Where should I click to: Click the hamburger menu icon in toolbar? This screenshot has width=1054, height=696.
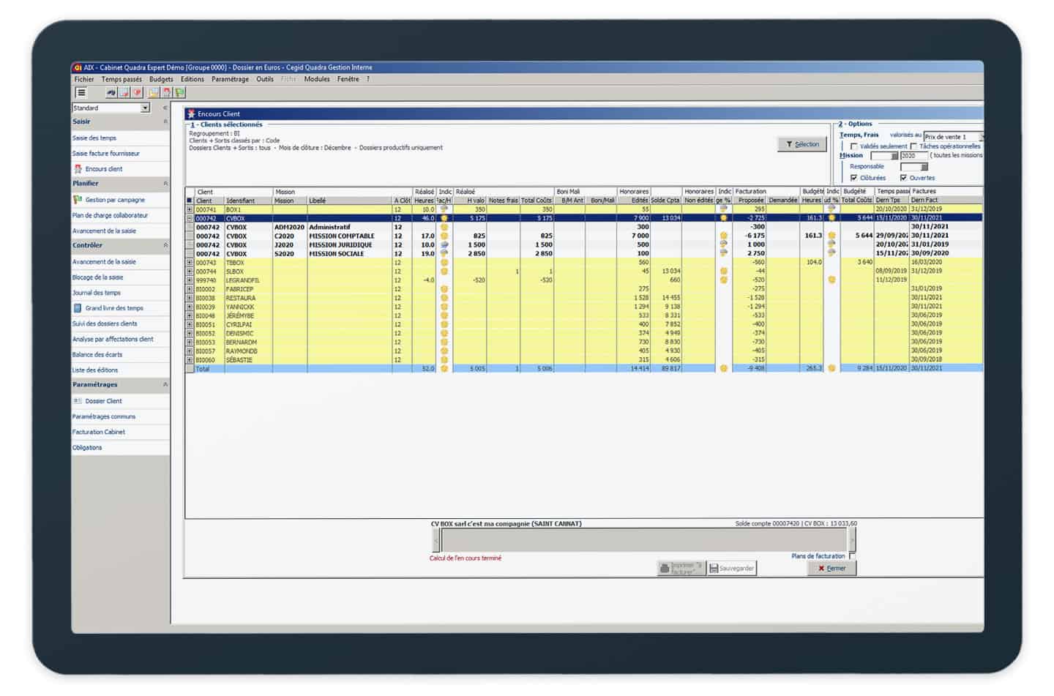pyautogui.click(x=81, y=92)
